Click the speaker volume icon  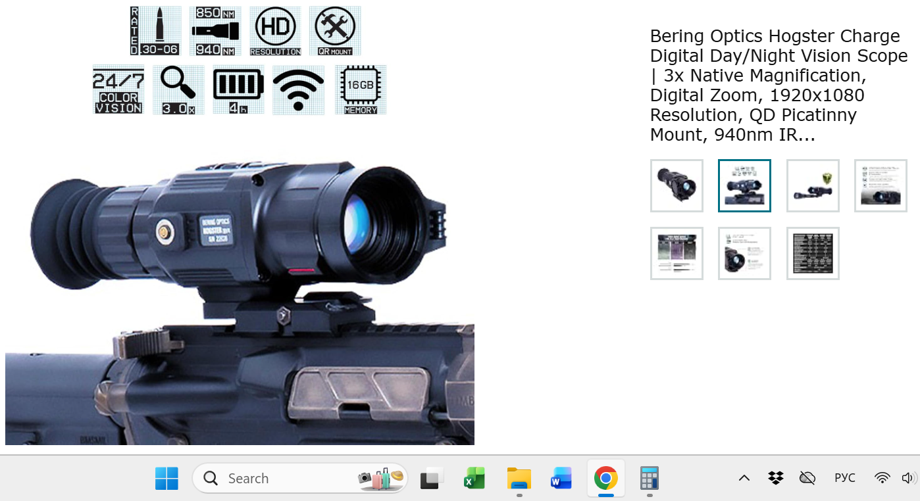point(909,478)
